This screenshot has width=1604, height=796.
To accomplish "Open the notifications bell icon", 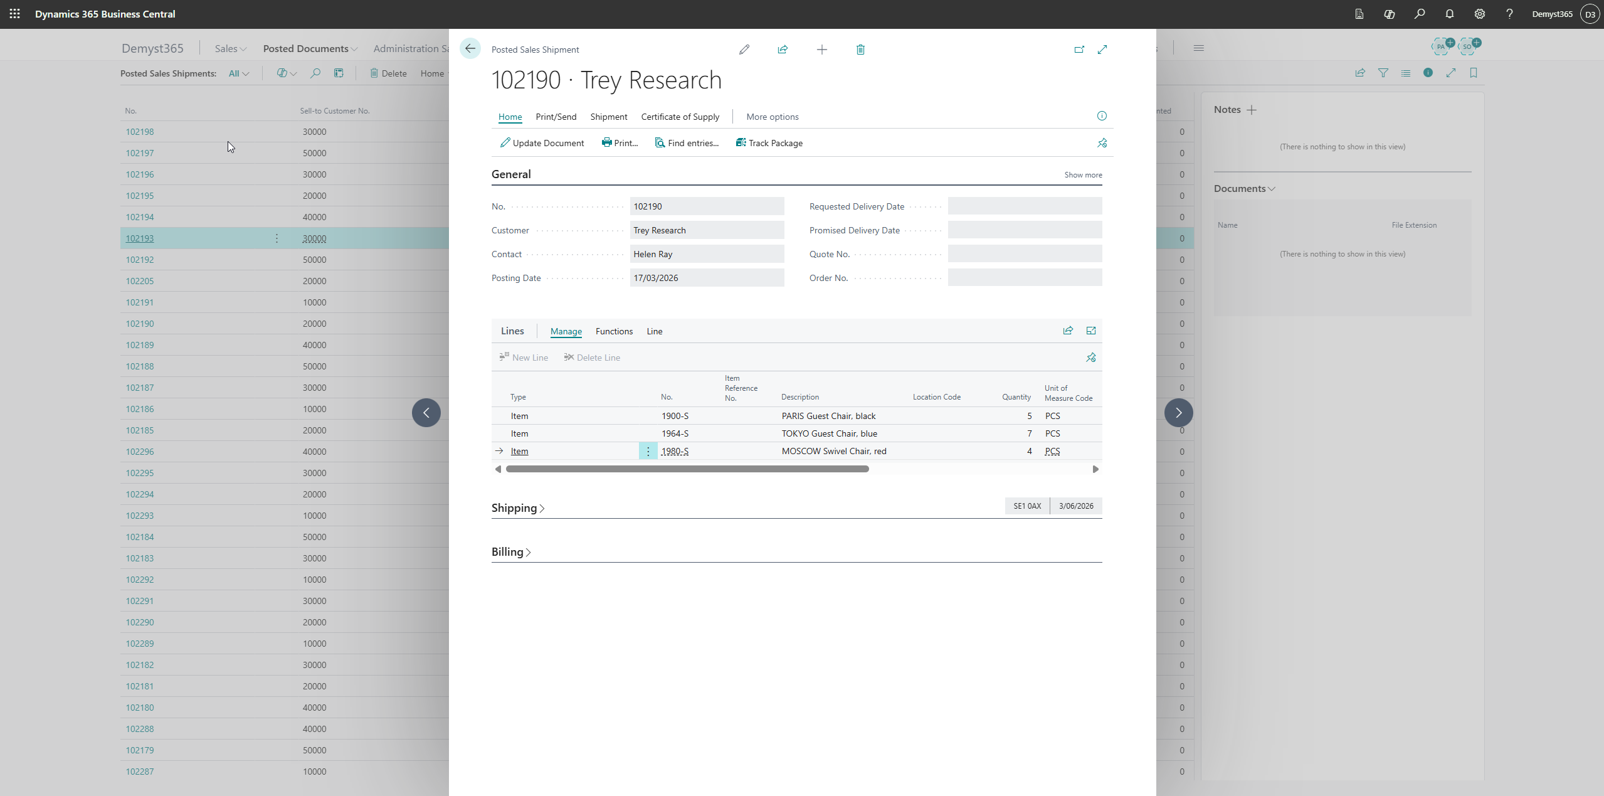I will point(1449,14).
